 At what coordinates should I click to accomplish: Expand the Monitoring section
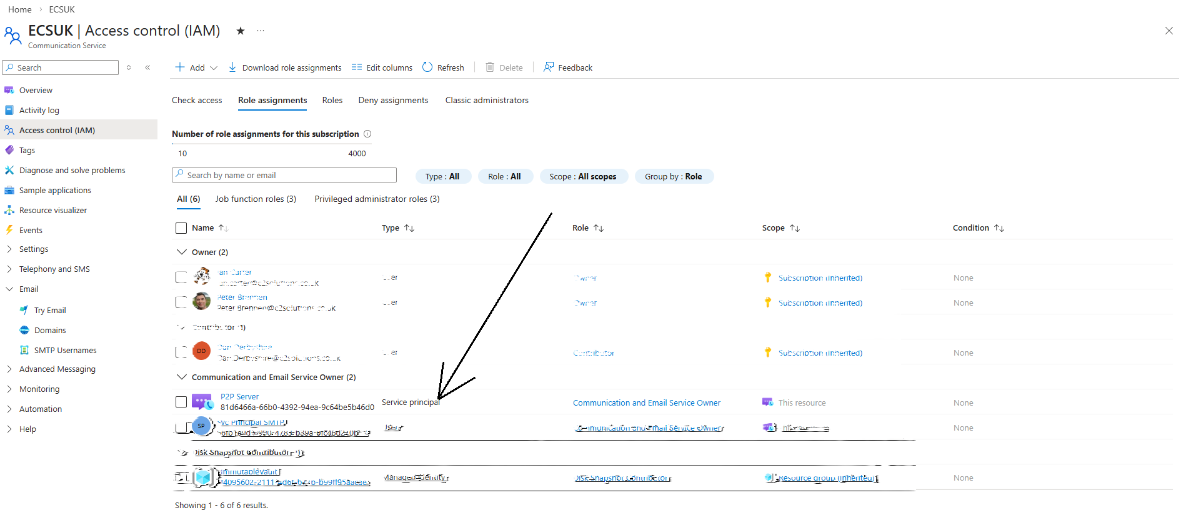point(9,389)
